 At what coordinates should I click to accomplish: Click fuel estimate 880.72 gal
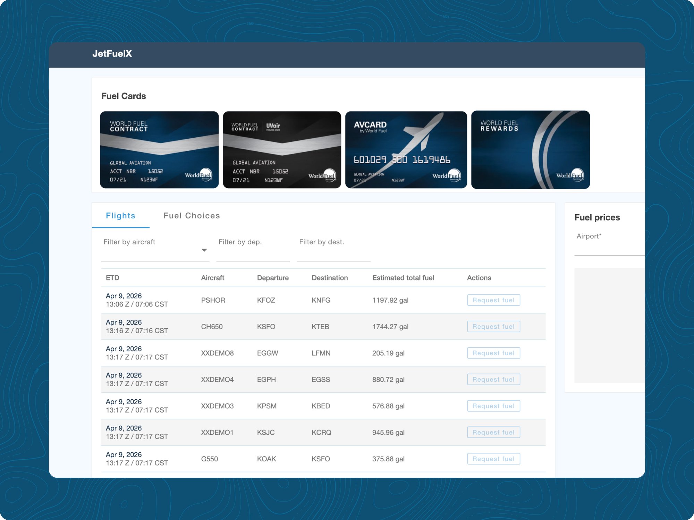pos(388,380)
